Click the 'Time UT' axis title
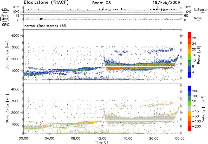Screen dimensions: 208x144 102,142
